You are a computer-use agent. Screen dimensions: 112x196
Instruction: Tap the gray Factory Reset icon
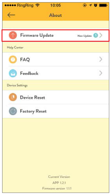pyautogui.click(x=13, y=111)
